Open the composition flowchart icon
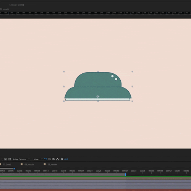Viewport: 191px width, 191px height. pyautogui.click(x=58, y=159)
